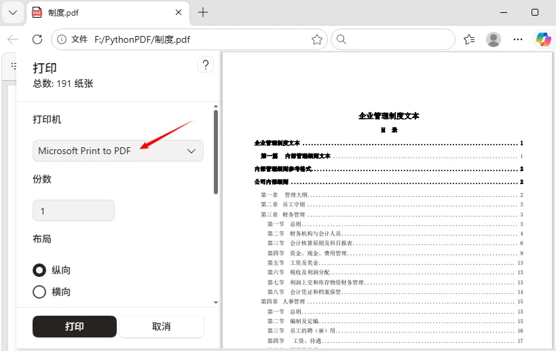Screen dimensions: 556x351
Task: Click the 第八节 会计凭证和档案保管 entry
Action: [395, 292]
